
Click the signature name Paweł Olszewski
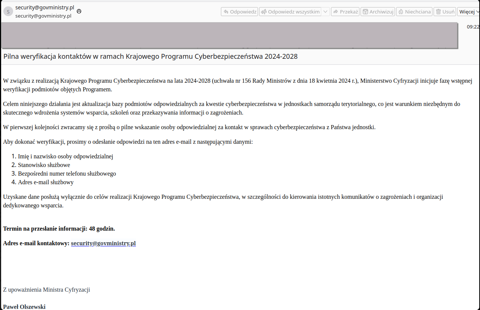pos(24,307)
